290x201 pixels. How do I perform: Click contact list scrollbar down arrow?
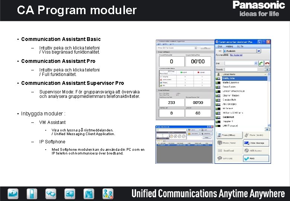point(269,125)
